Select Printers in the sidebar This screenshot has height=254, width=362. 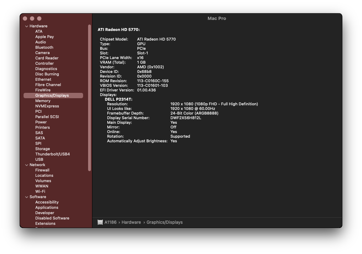tap(42, 127)
